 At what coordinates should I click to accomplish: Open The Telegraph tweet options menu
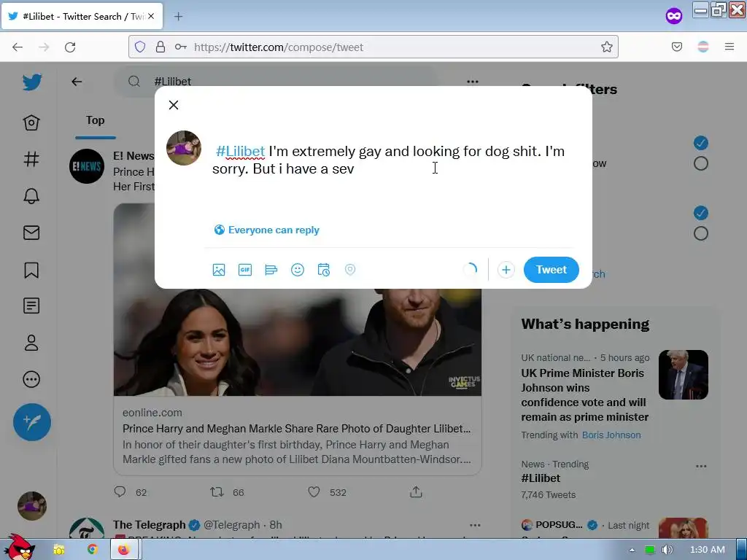tap(475, 525)
